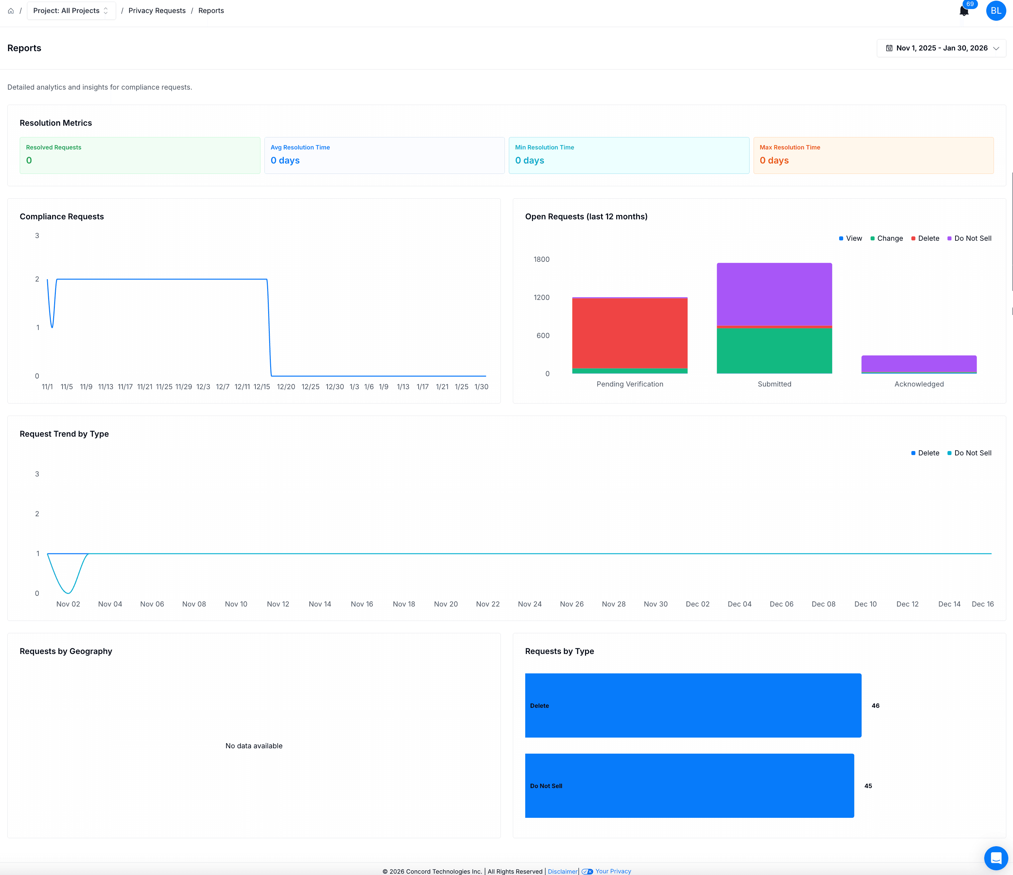The height and width of the screenshot is (875, 1013).
Task: Toggle Change series in Open Requests legend
Action: pyautogui.click(x=886, y=238)
